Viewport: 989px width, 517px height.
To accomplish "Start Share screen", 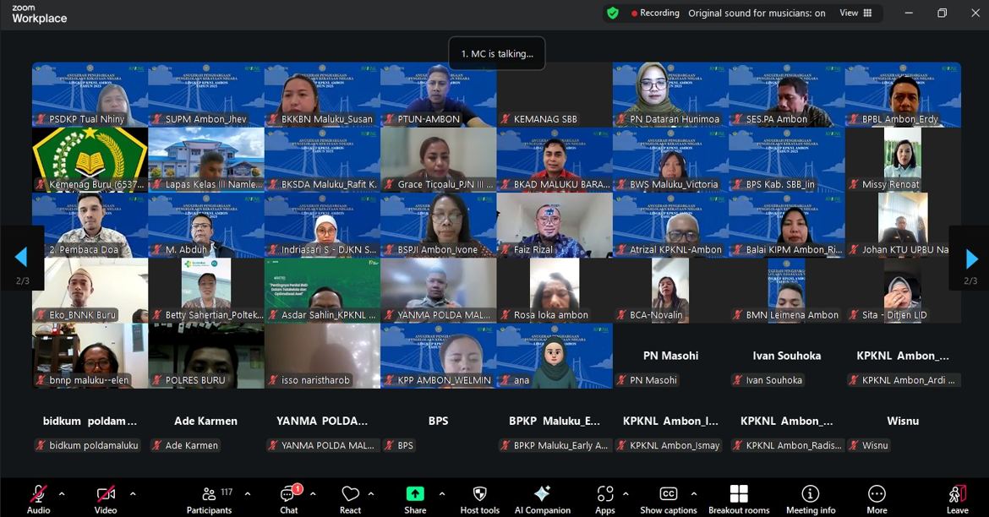I will (415, 498).
